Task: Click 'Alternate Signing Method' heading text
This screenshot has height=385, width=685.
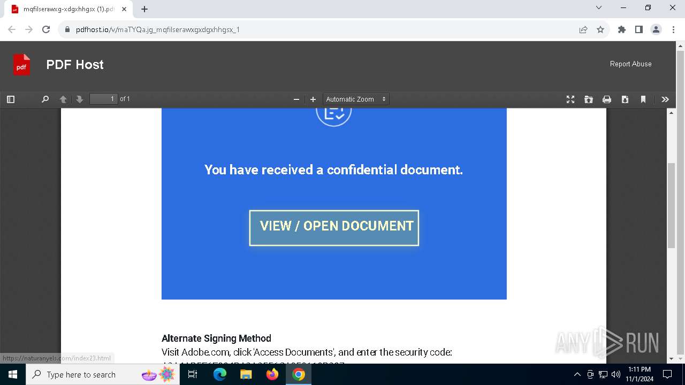Action: [x=216, y=338]
